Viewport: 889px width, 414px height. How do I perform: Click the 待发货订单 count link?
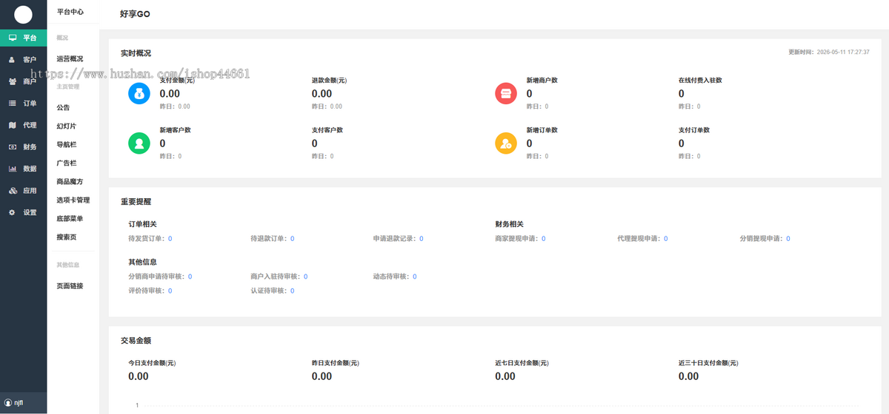click(x=170, y=239)
